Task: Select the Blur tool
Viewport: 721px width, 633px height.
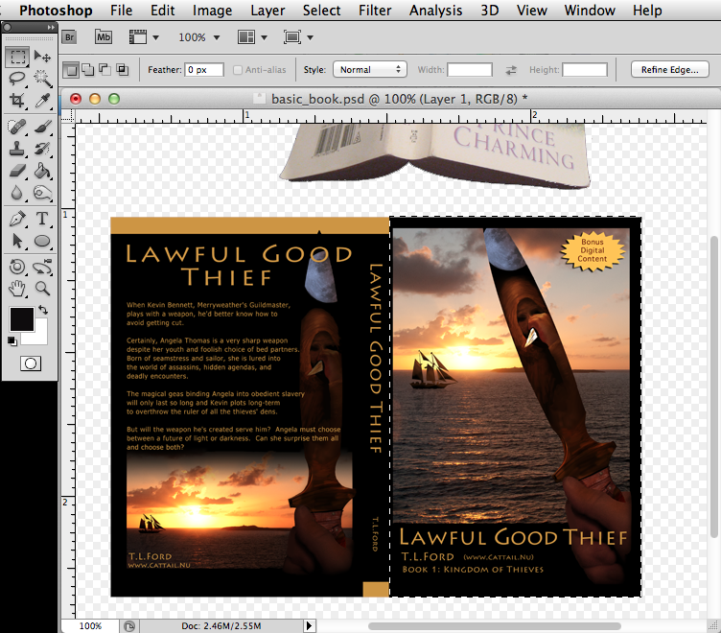Action: coord(17,193)
